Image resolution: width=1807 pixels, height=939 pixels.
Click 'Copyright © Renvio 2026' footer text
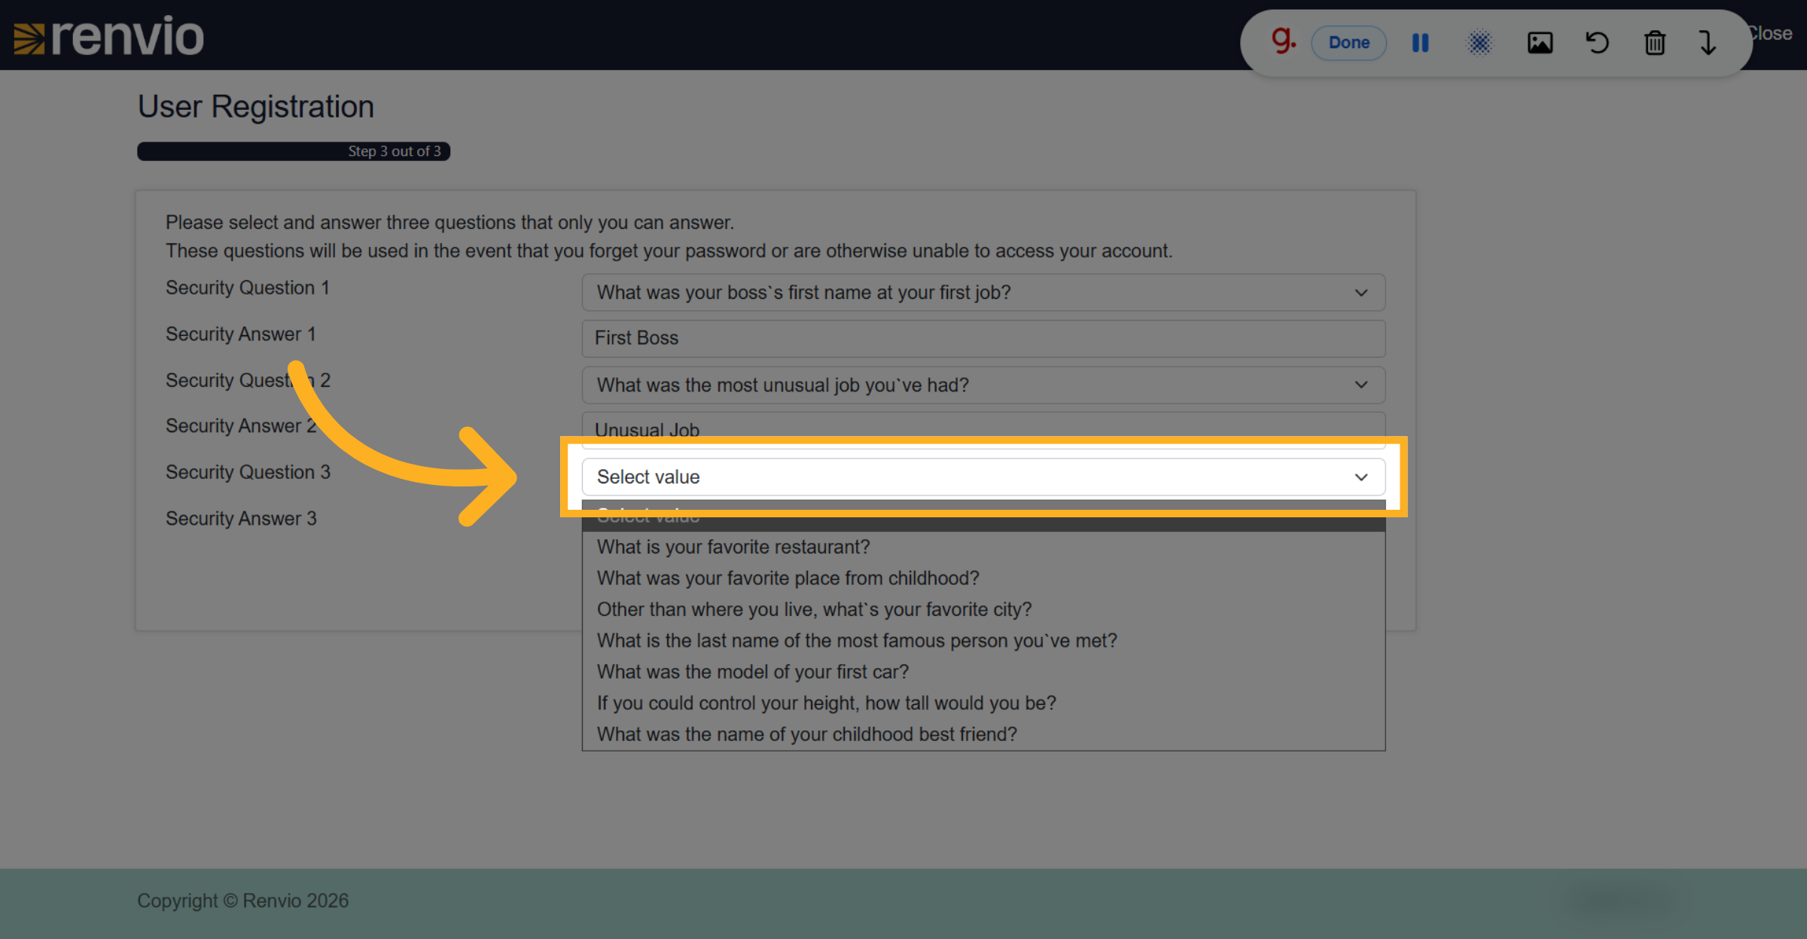click(242, 901)
